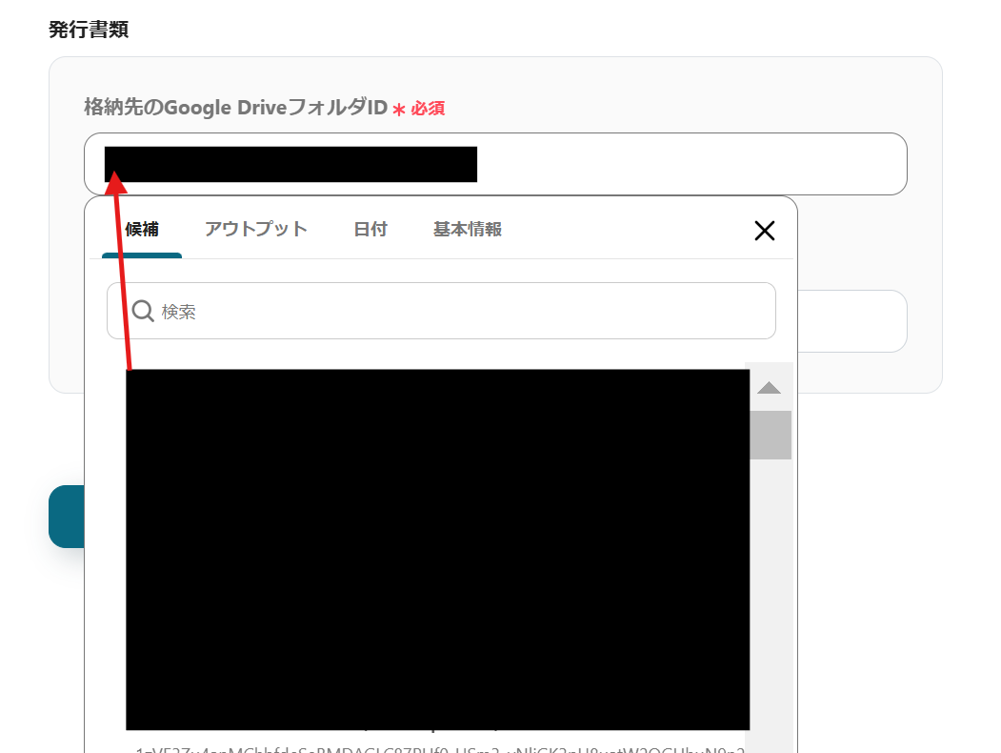
Task: Select the 候補 tab
Action: point(142,230)
